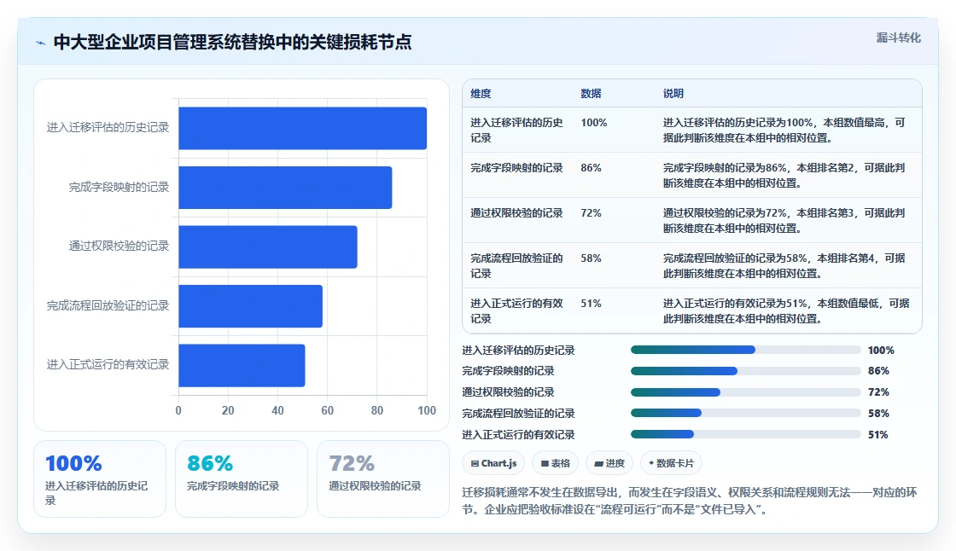Click the 51% value beside progress bar
This screenshot has height=551, width=956.
(x=878, y=435)
